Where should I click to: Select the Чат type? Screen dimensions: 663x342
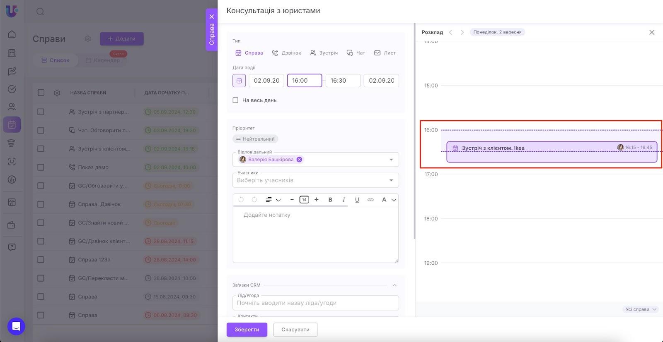coord(356,53)
